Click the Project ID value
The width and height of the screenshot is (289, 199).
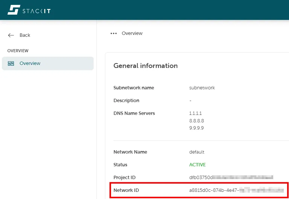click(x=231, y=177)
